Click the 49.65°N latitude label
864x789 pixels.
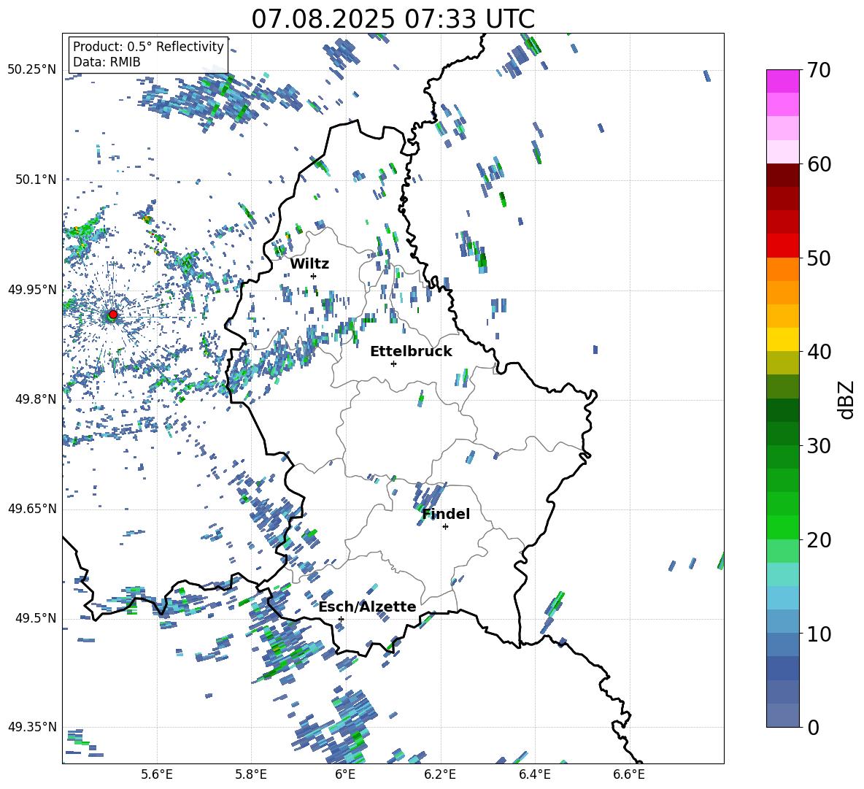tap(32, 509)
